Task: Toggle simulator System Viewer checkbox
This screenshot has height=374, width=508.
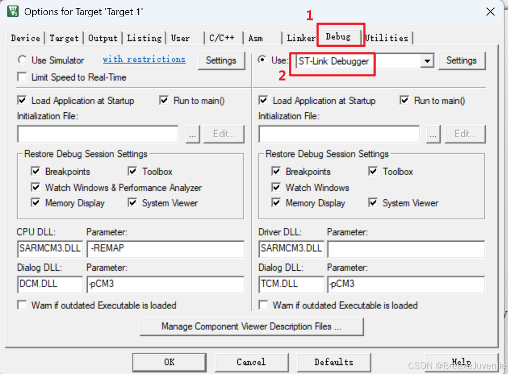Action: pyautogui.click(x=132, y=203)
